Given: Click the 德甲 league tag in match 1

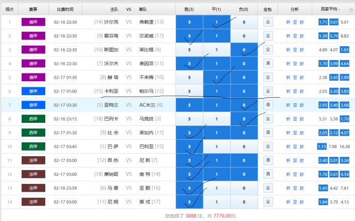Looking at the screenshot, I should click(x=33, y=22).
